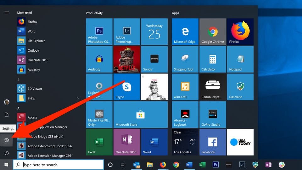The image size is (302, 170).
Task: Launch the Skype tile
Action: tap(127, 87)
